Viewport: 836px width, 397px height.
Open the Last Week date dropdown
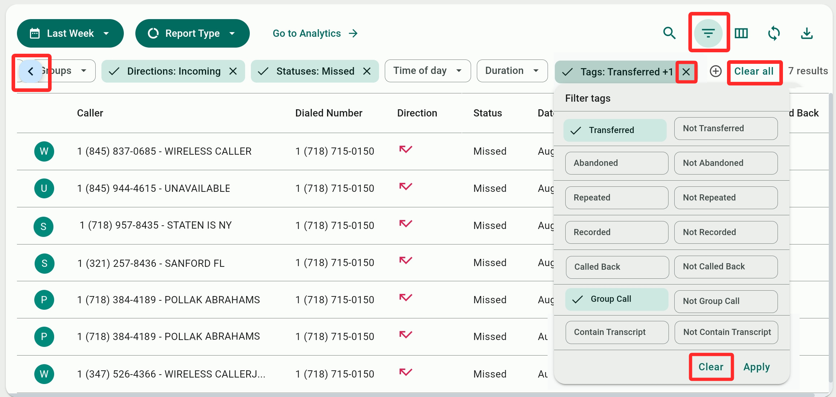[x=70, y=33]
